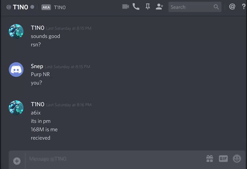Click the plus attach file button
The height and width of the screenshot is (169, 247).
17,161
